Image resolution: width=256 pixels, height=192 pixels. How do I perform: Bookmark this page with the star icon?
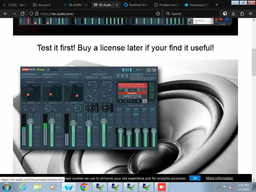(x=158, y=14)
